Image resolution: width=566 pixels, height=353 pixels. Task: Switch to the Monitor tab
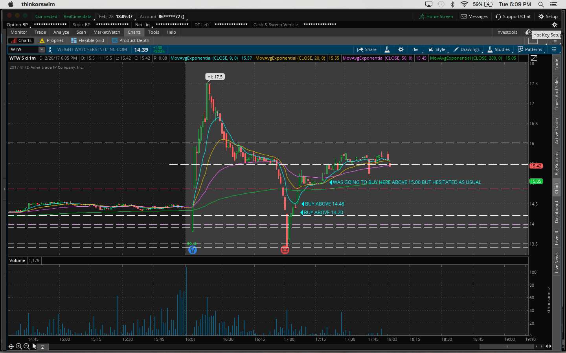[x=19, y=32]
